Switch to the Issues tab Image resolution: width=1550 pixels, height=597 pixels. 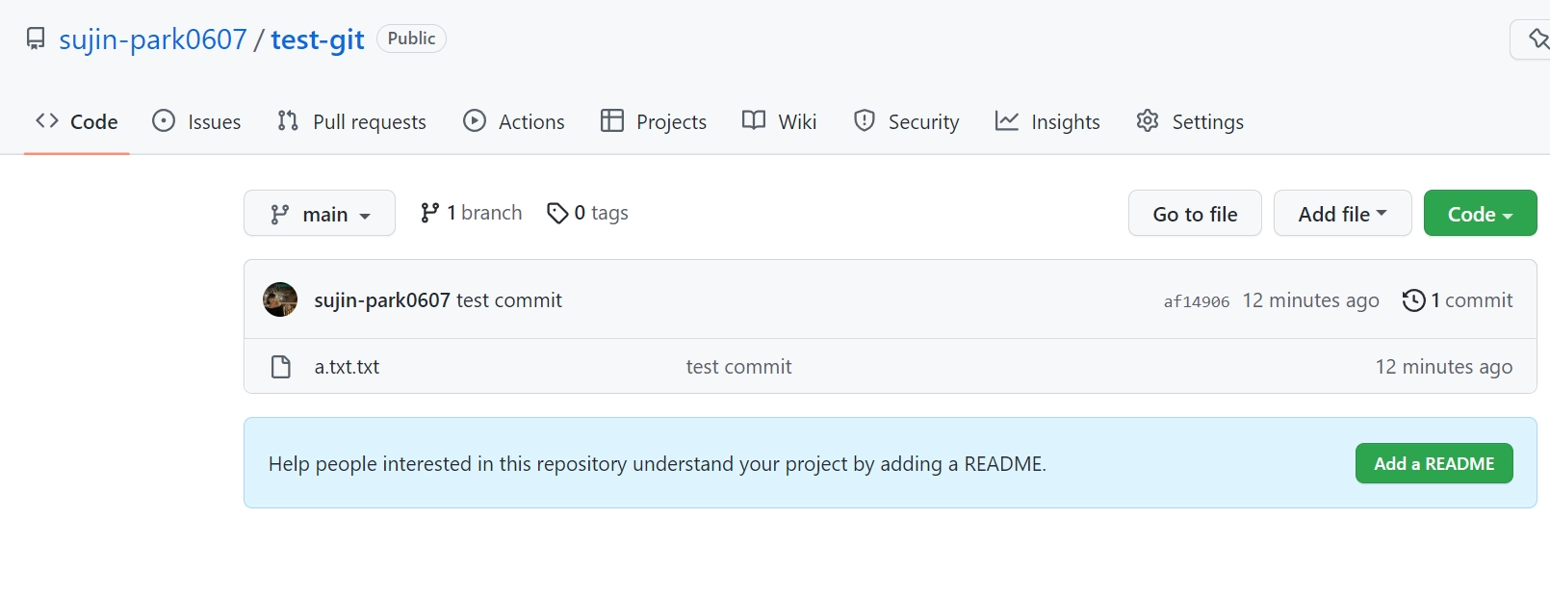click(196, 121)
